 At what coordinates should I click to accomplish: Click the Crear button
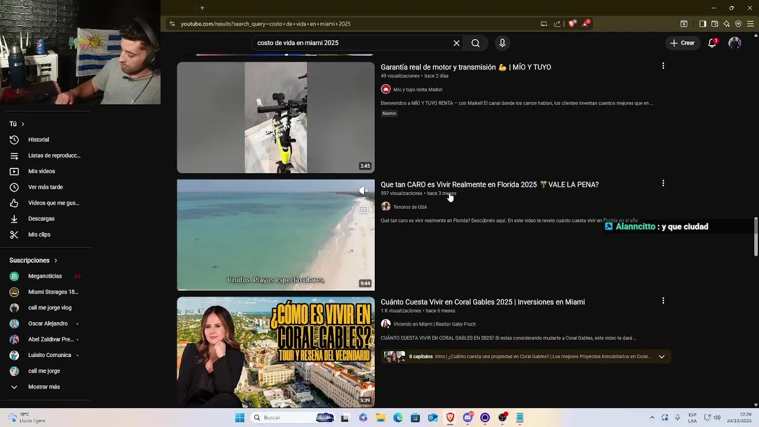(x=682, y=43)
